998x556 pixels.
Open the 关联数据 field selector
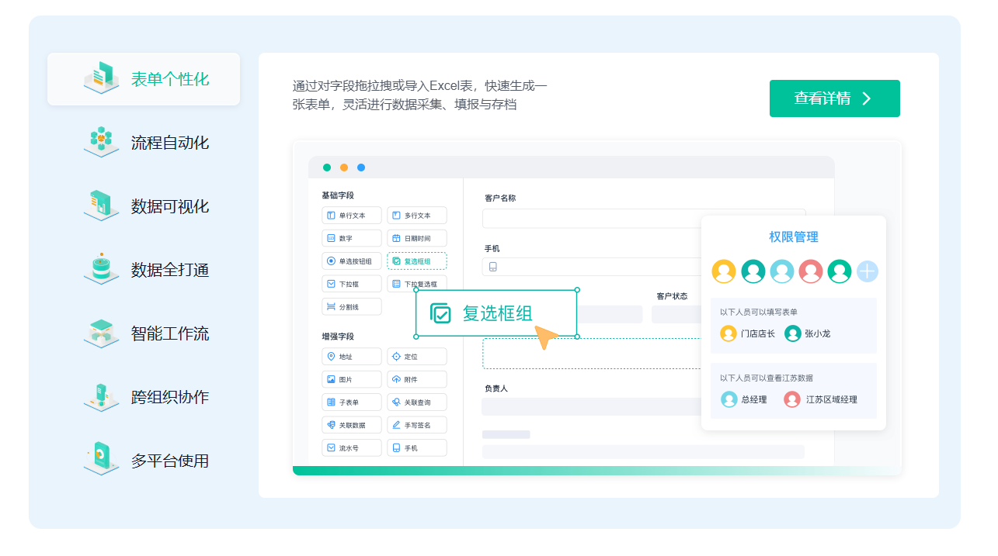click(352, 424)
